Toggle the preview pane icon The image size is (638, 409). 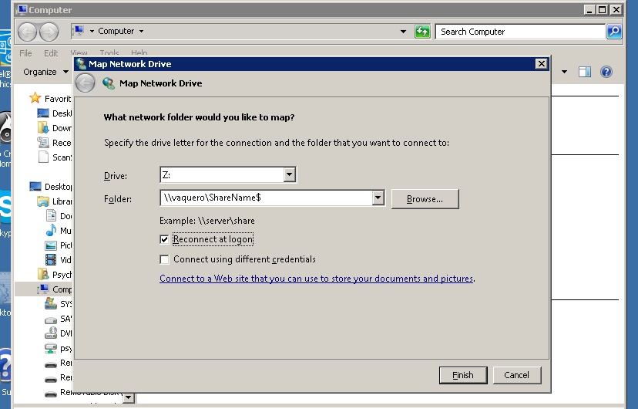(x=585, y=72)
